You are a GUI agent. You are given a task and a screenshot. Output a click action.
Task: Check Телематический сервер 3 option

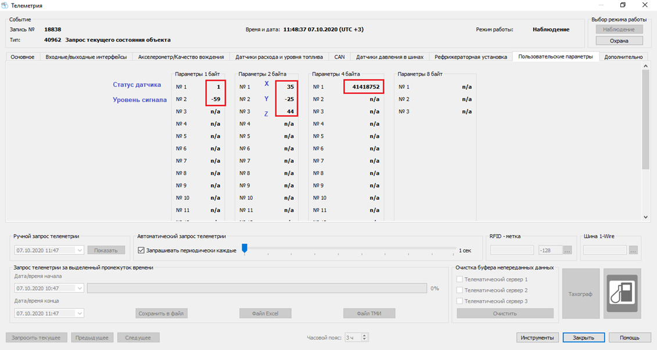click(460, 301)
